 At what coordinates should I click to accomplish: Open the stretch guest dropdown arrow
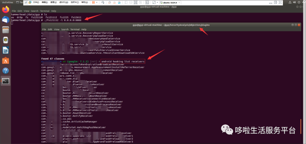tap(157, 3)
